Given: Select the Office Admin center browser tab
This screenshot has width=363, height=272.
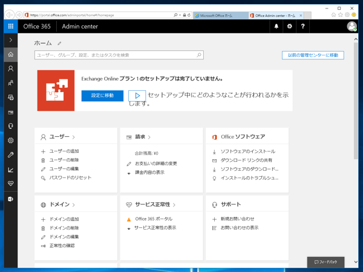Looking at the screenshot, I should point(275,16).
